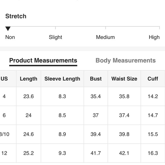Image resolution: width=165 pixels, height=165 pixels.
Task: Click the US size column header
Action: coord(4,79)
